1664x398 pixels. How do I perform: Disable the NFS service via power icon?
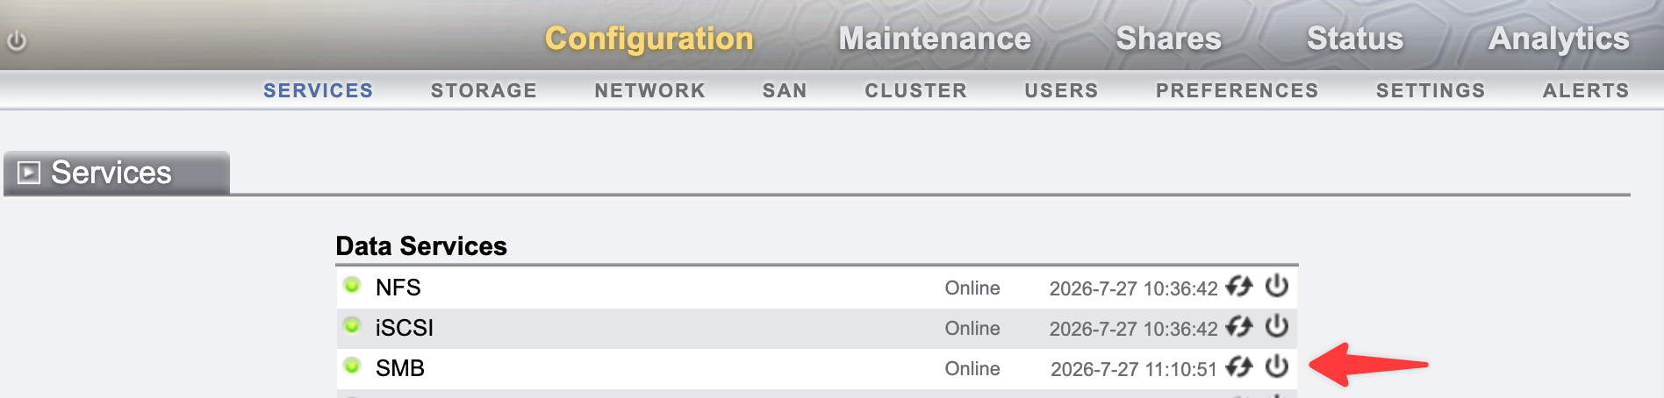coord(1277,286)
